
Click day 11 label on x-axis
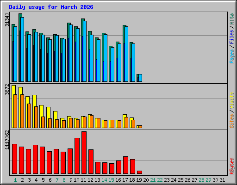(x=83, y=180)
